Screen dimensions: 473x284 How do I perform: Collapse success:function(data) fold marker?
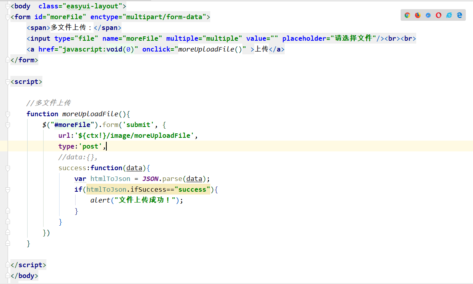coord(8,168)
